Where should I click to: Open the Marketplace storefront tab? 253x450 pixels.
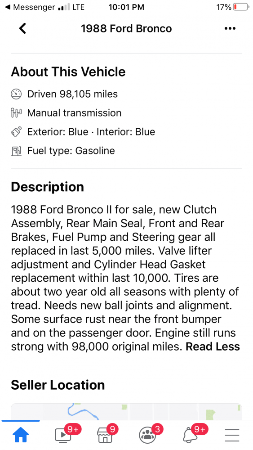pyautogui.click(x=105, y=435)
